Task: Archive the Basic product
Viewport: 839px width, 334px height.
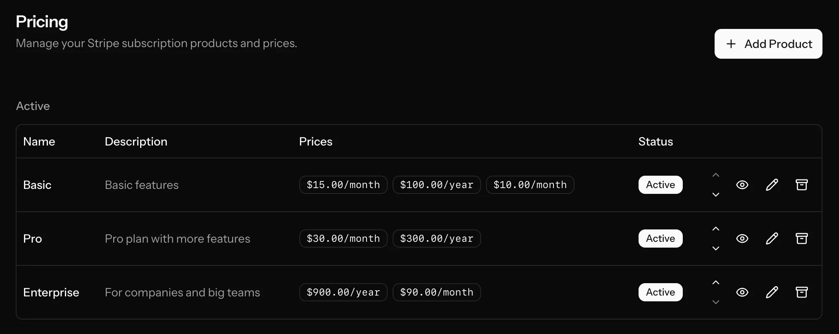Action: pos(801,185)
